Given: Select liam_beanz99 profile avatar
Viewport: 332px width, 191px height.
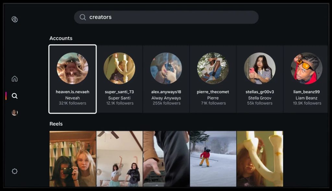Looking at the screenshot, I should point(306,69).
